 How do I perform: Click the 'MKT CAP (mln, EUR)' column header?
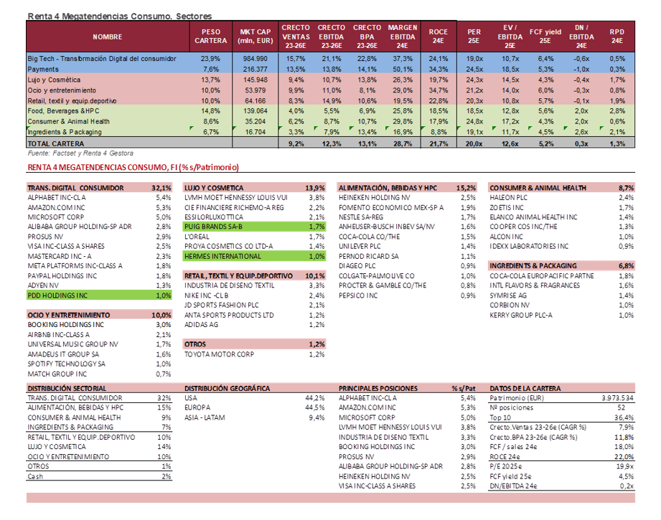[255, 37]
